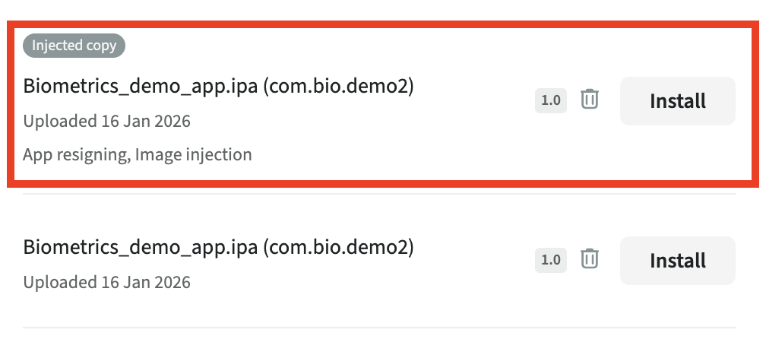766x339 pixels.
Task: Click the upload date under the original app
Action: [145, 282]
